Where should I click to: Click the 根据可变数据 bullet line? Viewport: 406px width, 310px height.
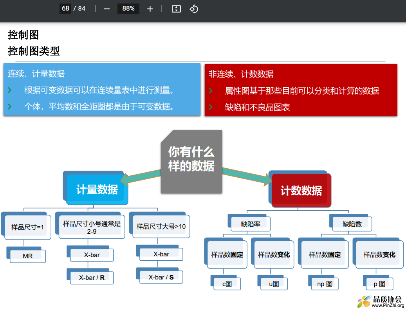(x=99, y=90)
